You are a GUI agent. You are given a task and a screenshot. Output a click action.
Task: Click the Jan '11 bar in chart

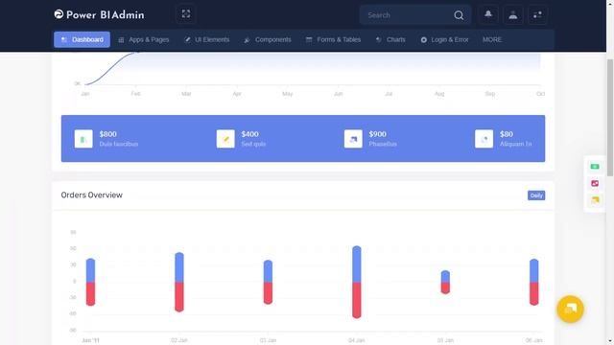pos(90,282)
